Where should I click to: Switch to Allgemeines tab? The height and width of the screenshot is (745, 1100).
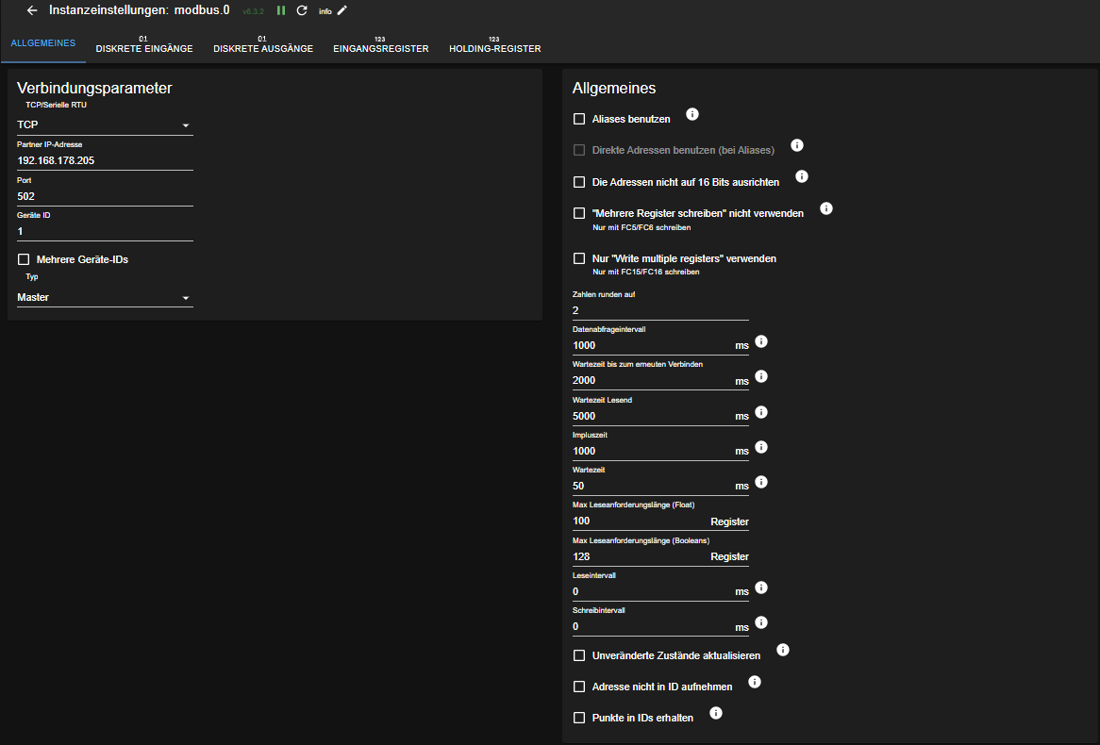tap(42, 43)
